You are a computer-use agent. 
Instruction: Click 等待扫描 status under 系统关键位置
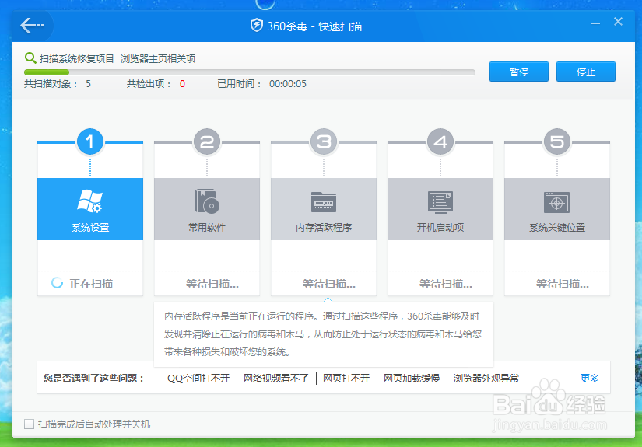pyautogui.click(x=562, y=284)
